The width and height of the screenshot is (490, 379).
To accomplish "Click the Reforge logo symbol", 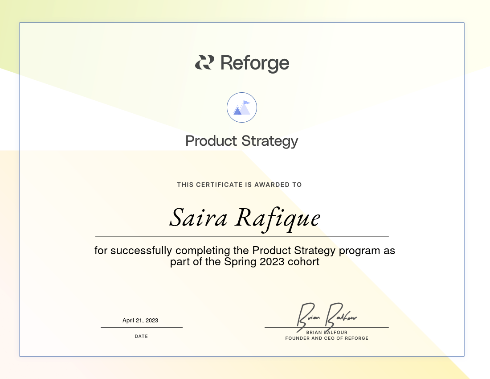I will pyautogui.click(x=204, y=62).
